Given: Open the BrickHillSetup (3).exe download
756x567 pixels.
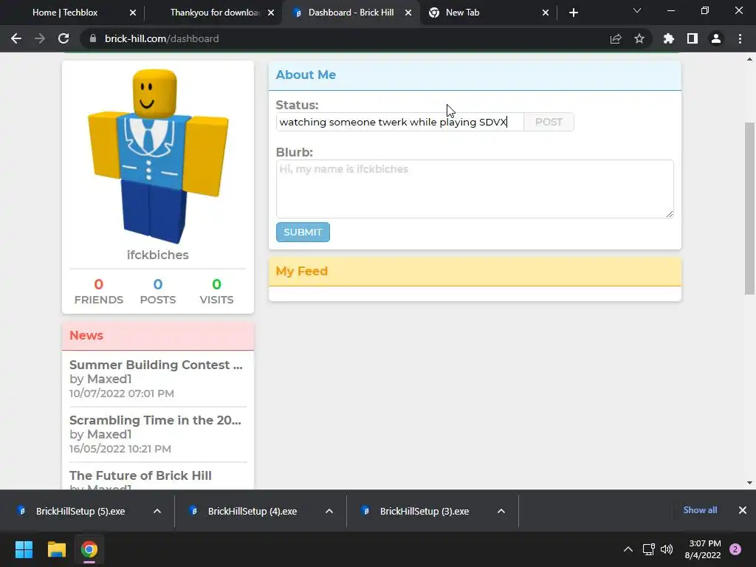Looking at the screenshot, I should (x=425, y=511).
